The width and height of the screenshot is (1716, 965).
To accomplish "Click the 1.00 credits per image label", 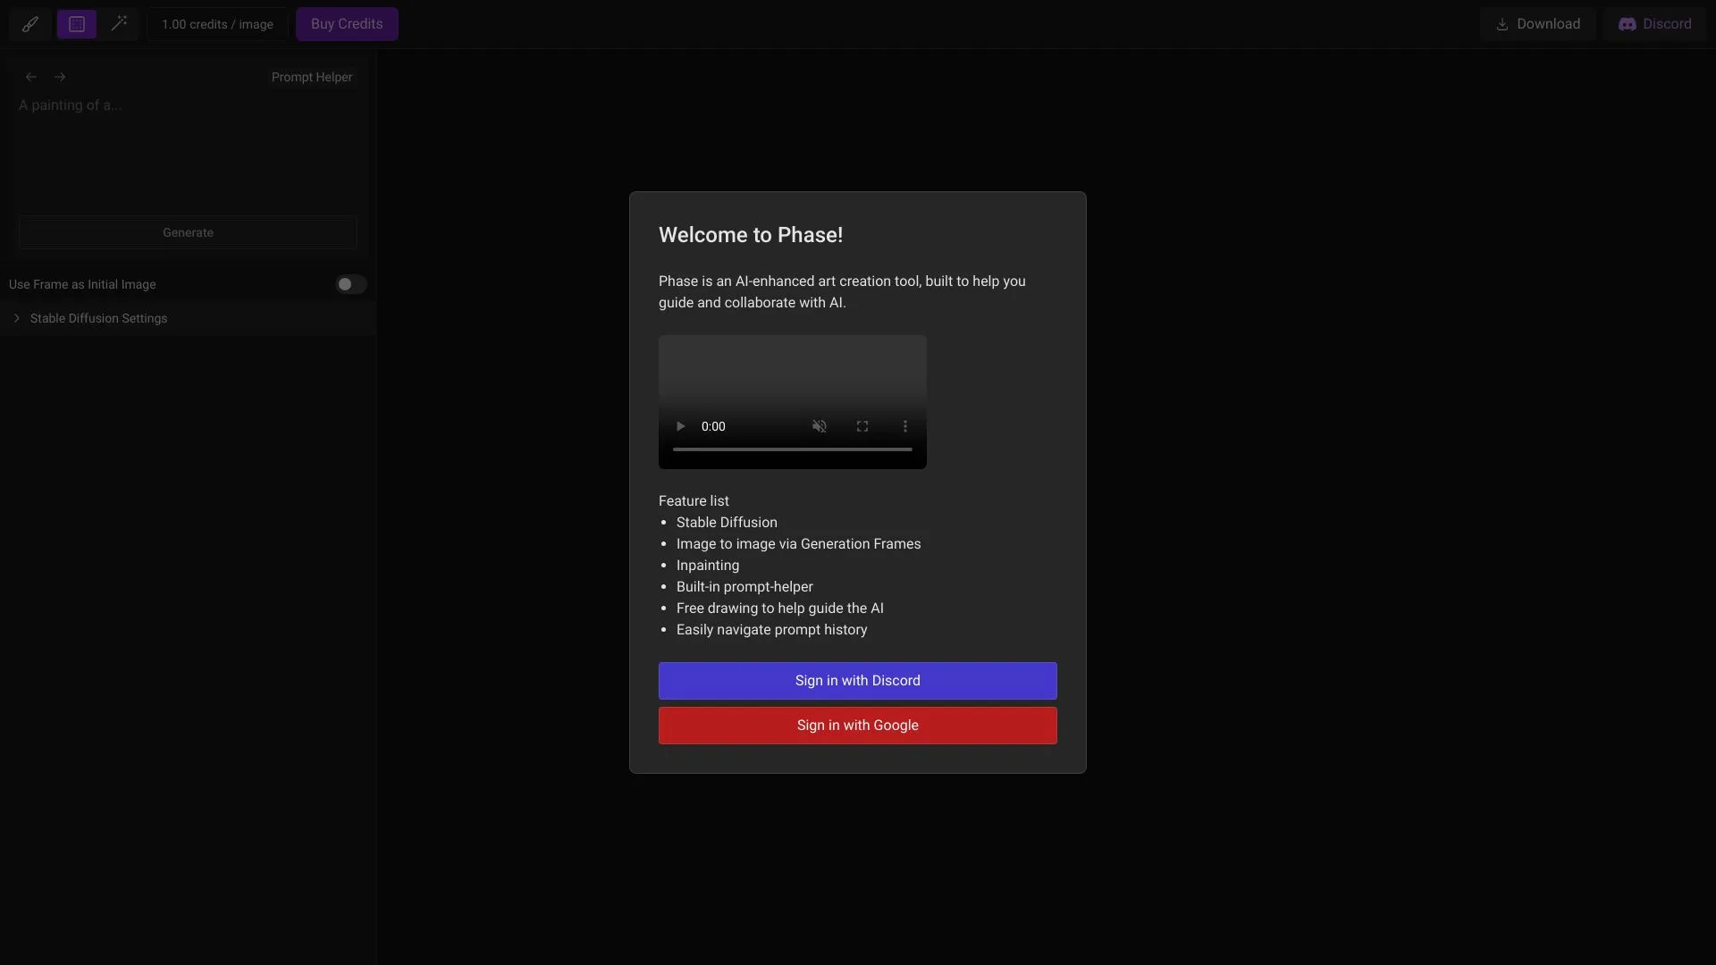I will click(x=218, y=24).
